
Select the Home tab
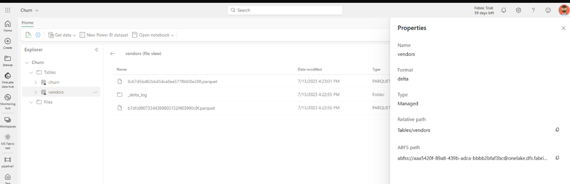point(28,23)
